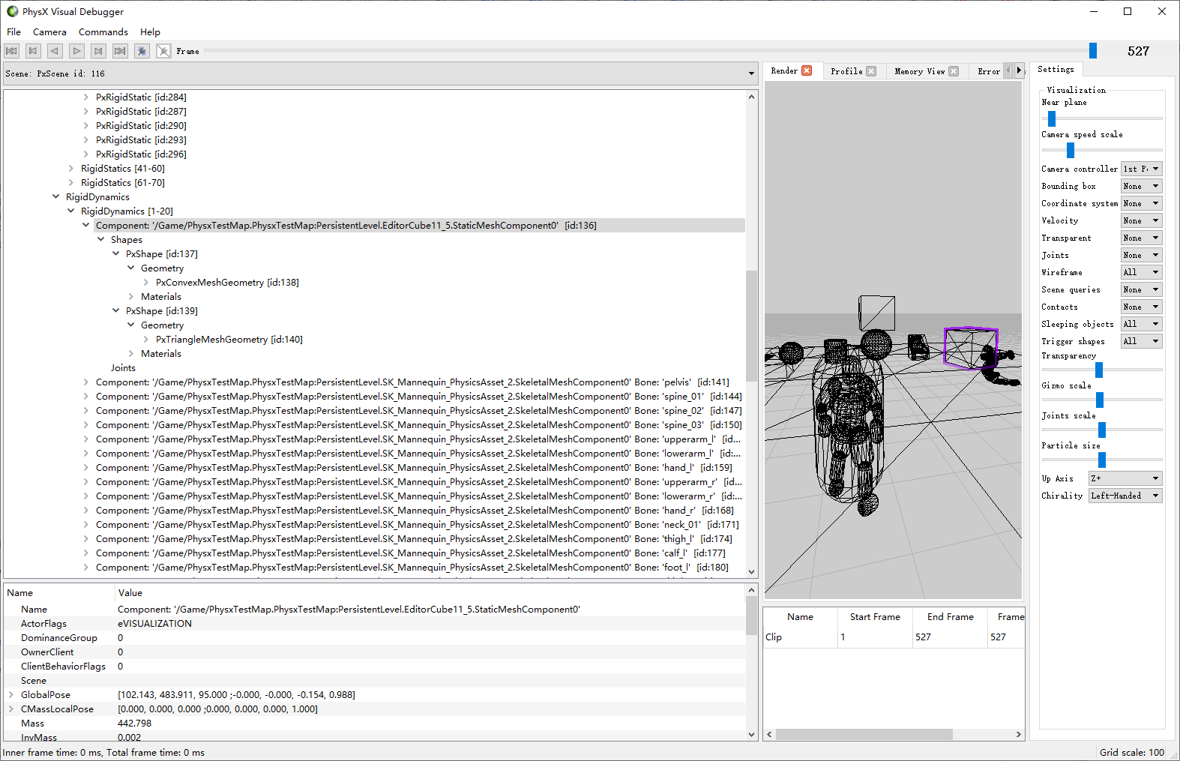Open the Bounding box dropdown
The image size is (1180, 761).
pos(1141,186)
